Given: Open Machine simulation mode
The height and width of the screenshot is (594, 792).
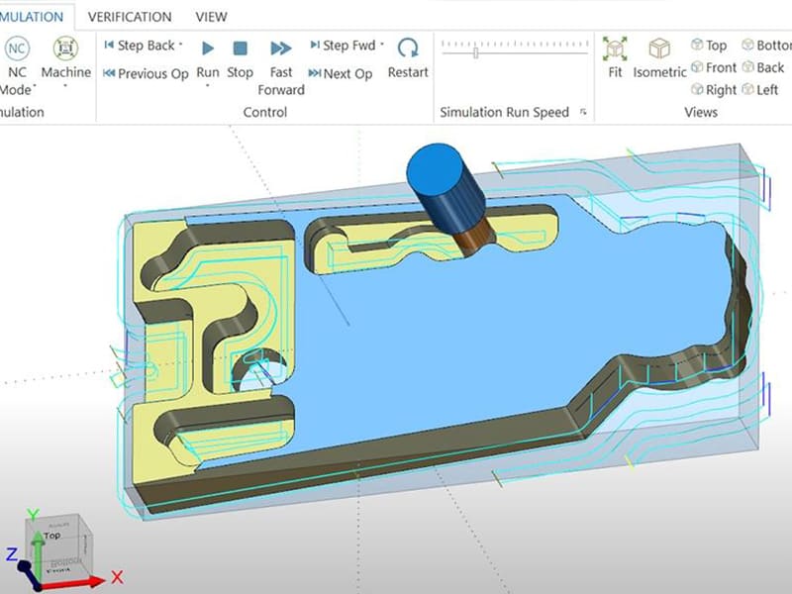Looking at the screenshot, I should [65, 58].
